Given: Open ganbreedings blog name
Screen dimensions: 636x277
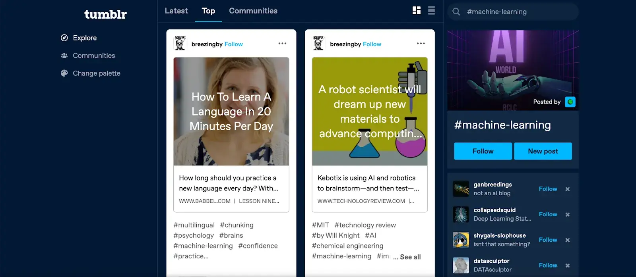Looking at the screenshot, I should (493, 185).
